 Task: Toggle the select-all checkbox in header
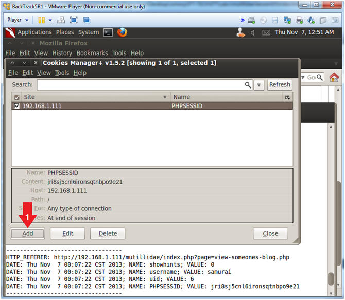tap(16, 97)
